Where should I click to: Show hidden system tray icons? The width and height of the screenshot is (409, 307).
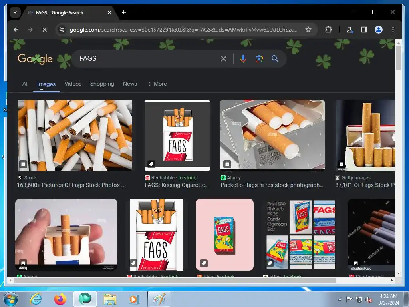point(340,299)
